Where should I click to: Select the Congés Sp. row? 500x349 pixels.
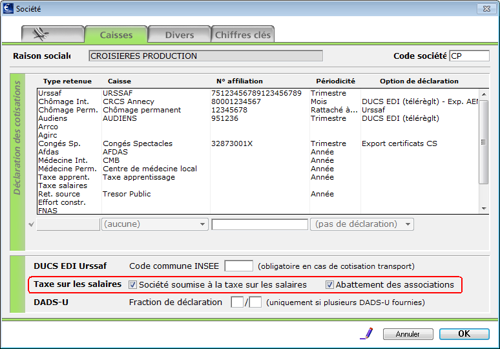tap(258, 143)
